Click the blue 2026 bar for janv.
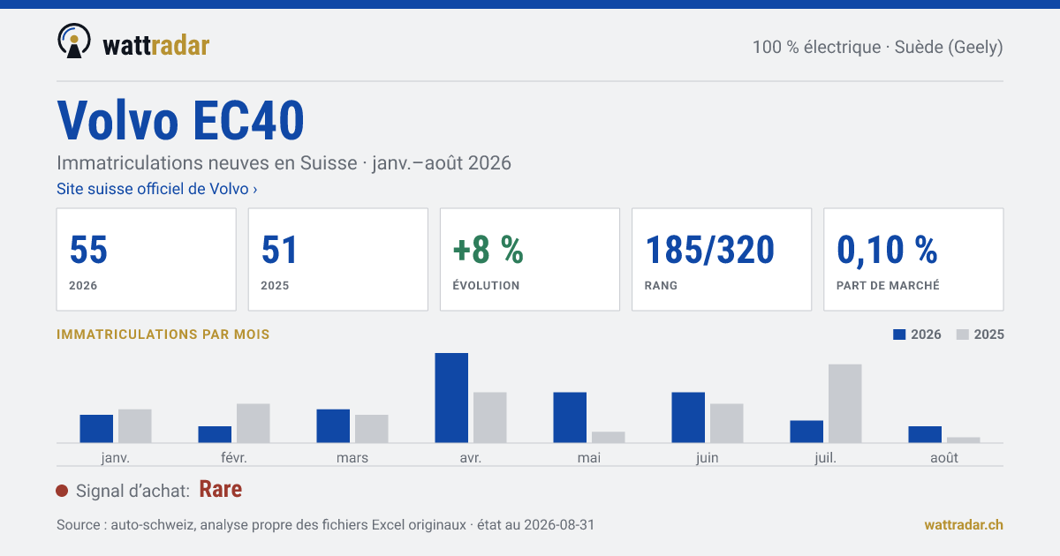Image resolution: width=1060 pixels, height=556 pixels. tap(96, 428)
